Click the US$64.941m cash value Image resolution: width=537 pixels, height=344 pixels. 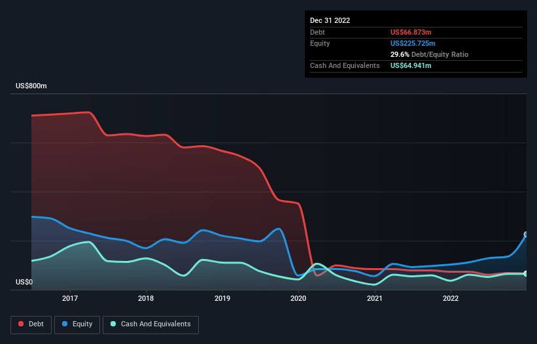(411, 65)
